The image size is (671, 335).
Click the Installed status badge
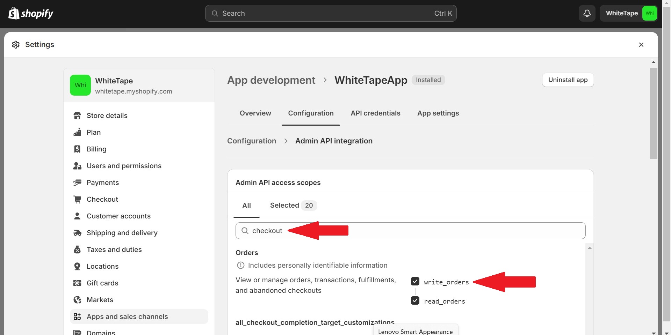[428, 80]
